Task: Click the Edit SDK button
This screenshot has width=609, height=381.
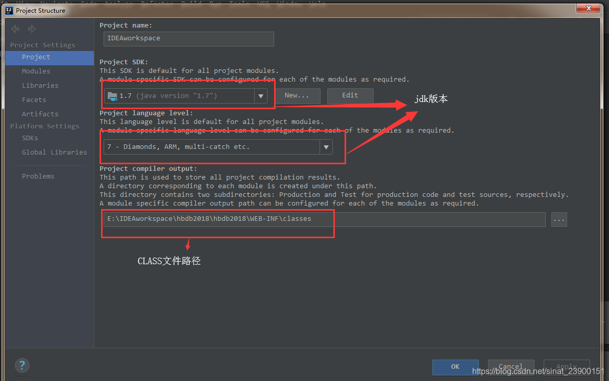Action: [x=350, y=95]
